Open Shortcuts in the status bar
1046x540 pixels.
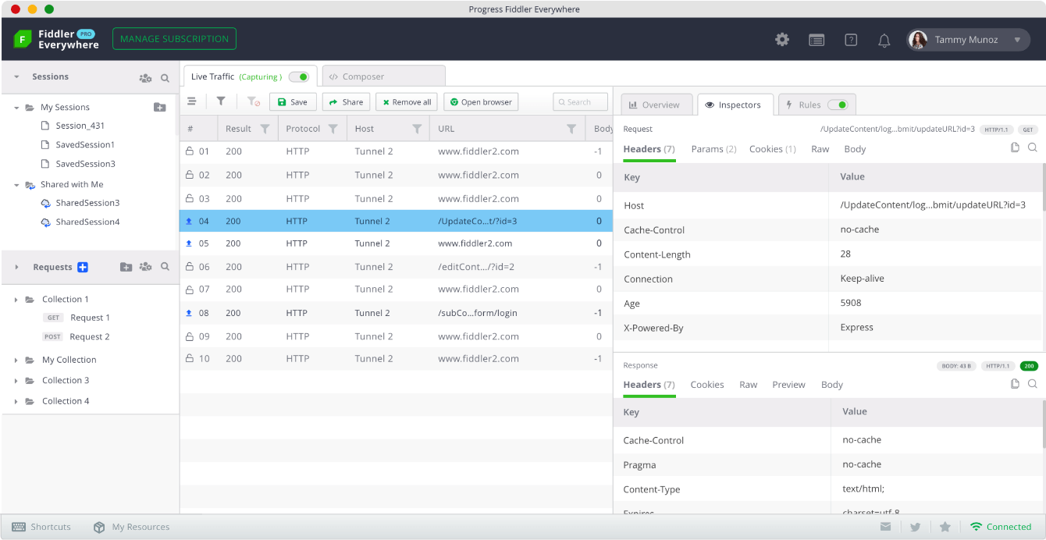[x=41, y=527]
